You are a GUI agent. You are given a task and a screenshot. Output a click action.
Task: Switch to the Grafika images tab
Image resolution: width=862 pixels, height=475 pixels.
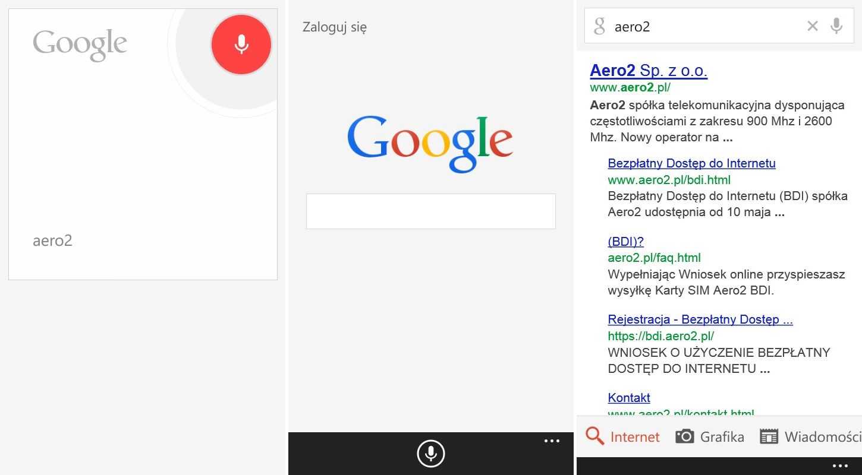click(710, 436)
